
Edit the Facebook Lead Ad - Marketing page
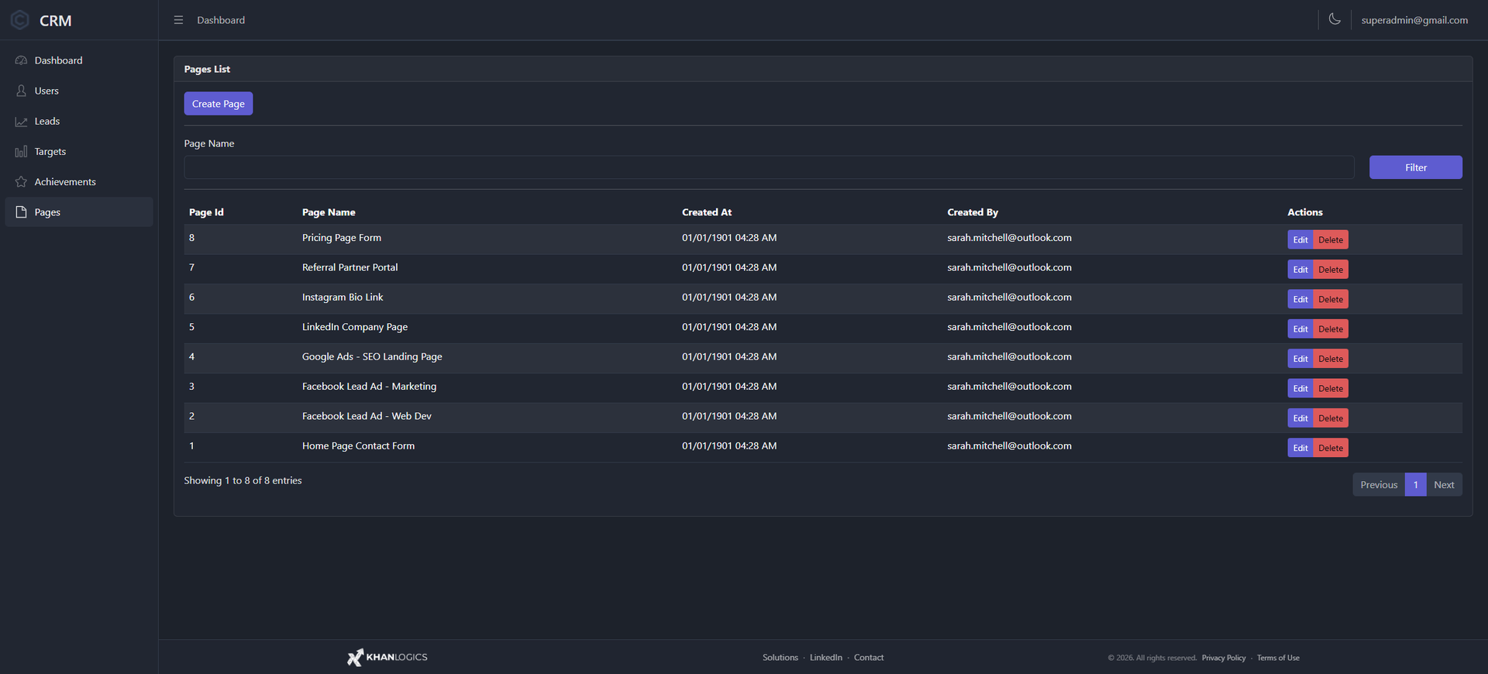point(1300,388)
